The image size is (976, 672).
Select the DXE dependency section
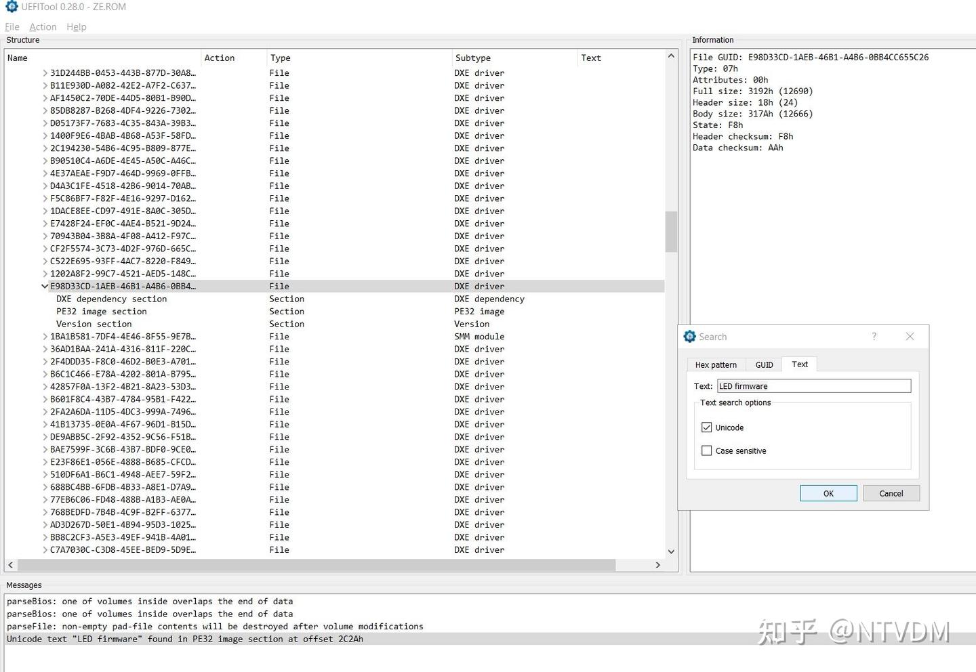coord(110,299)
